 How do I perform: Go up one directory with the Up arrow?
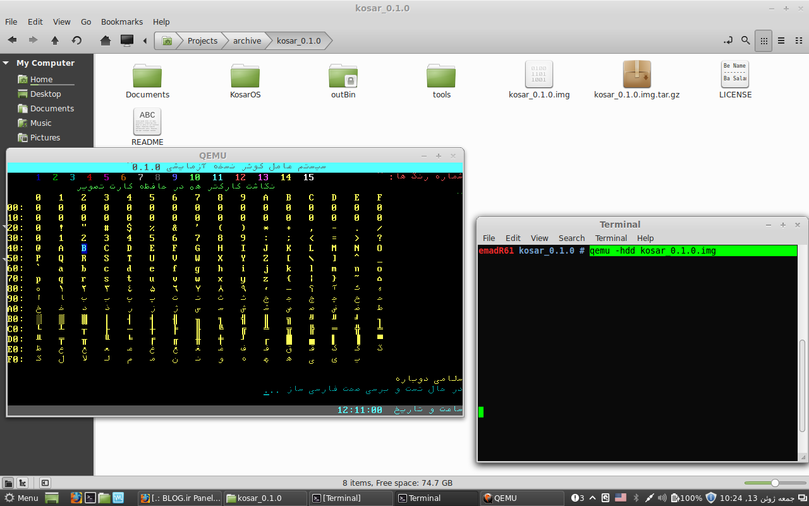pos(55,40)
